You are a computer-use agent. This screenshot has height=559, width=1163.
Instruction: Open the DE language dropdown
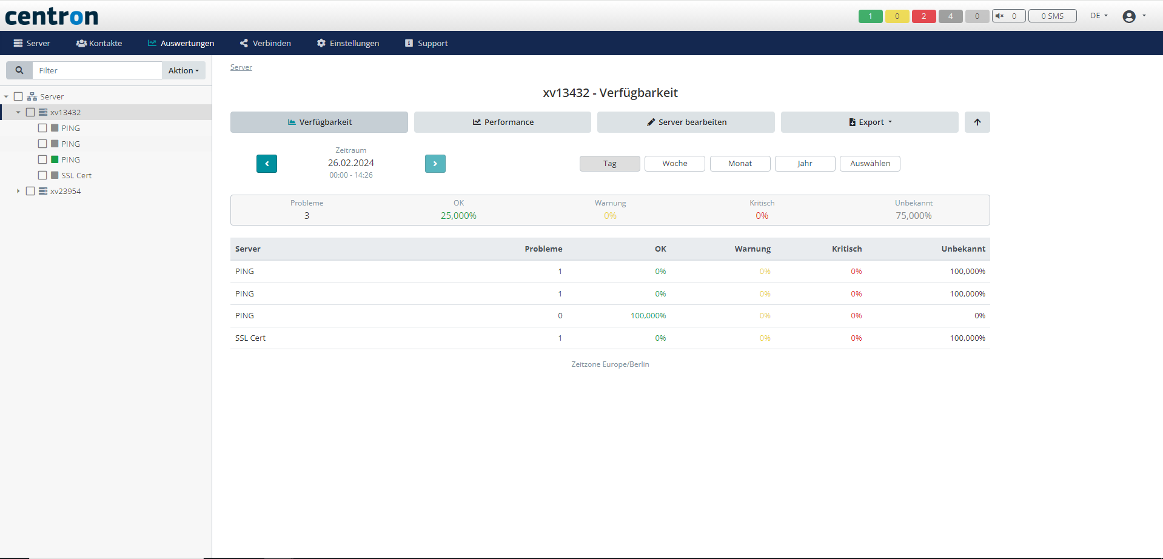(1098, 16)
